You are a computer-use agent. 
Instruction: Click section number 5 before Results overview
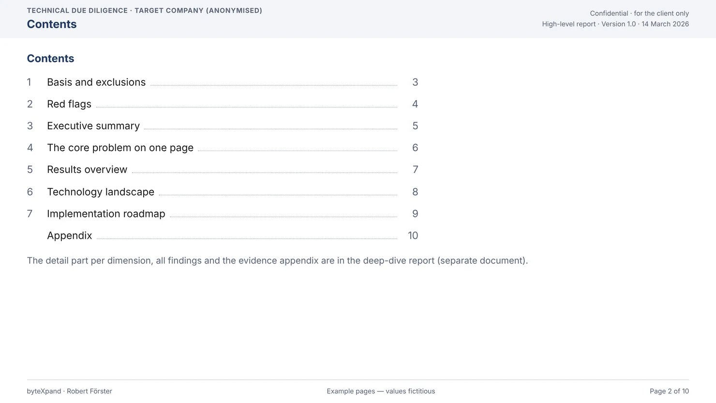[x=30, y=170]
